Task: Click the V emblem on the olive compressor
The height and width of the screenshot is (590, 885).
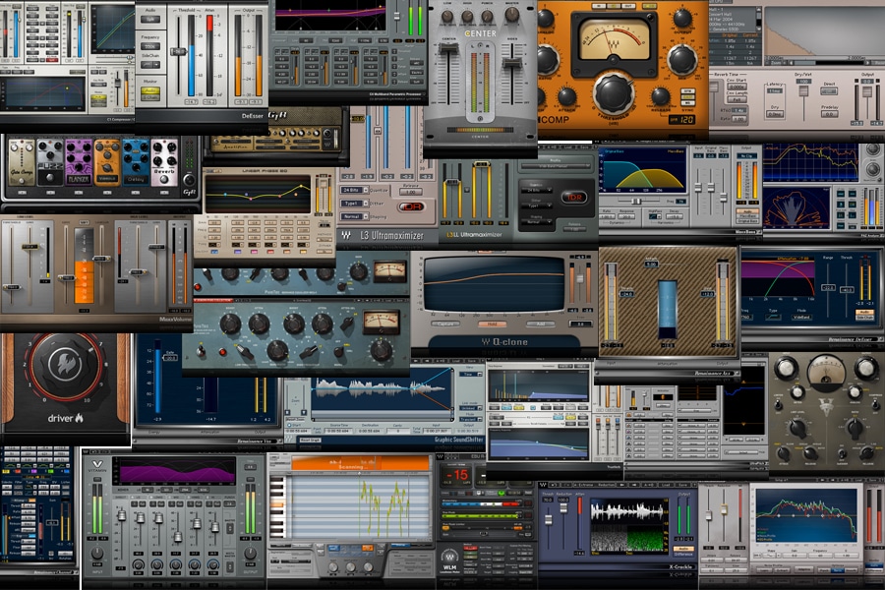Action: [825, 408]
